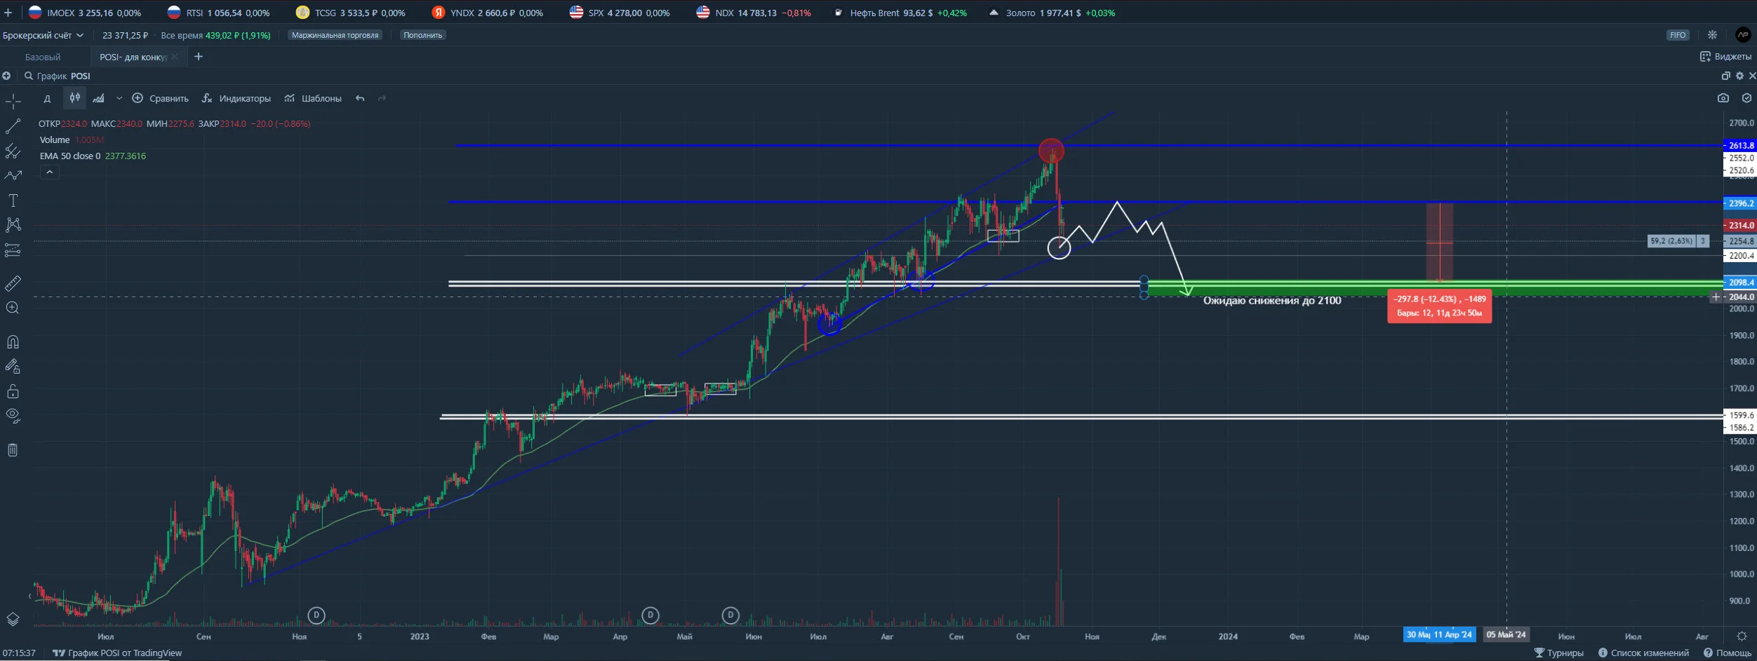Undo the last chart action
The image size is (1757, 661).
point(360,98)
